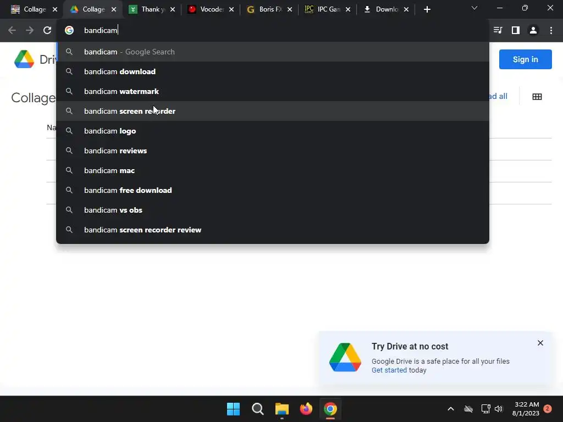Click the Chrome taskbar icon
563x422 pixels.
[x=330, y=409]
